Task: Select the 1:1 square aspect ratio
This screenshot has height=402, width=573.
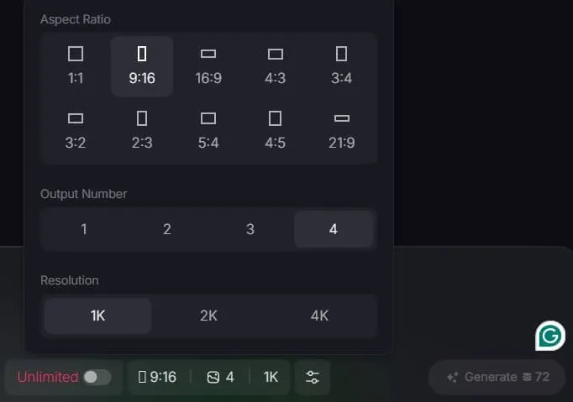Action: click(x=76, y=66)
